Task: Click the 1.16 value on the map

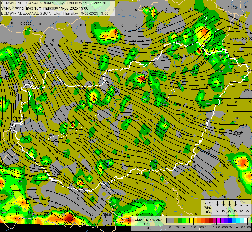Action: (164, 10)
